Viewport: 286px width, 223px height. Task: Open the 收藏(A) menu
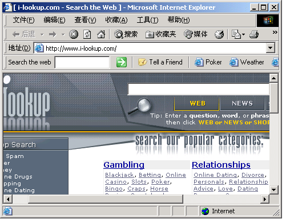[116, 20]
